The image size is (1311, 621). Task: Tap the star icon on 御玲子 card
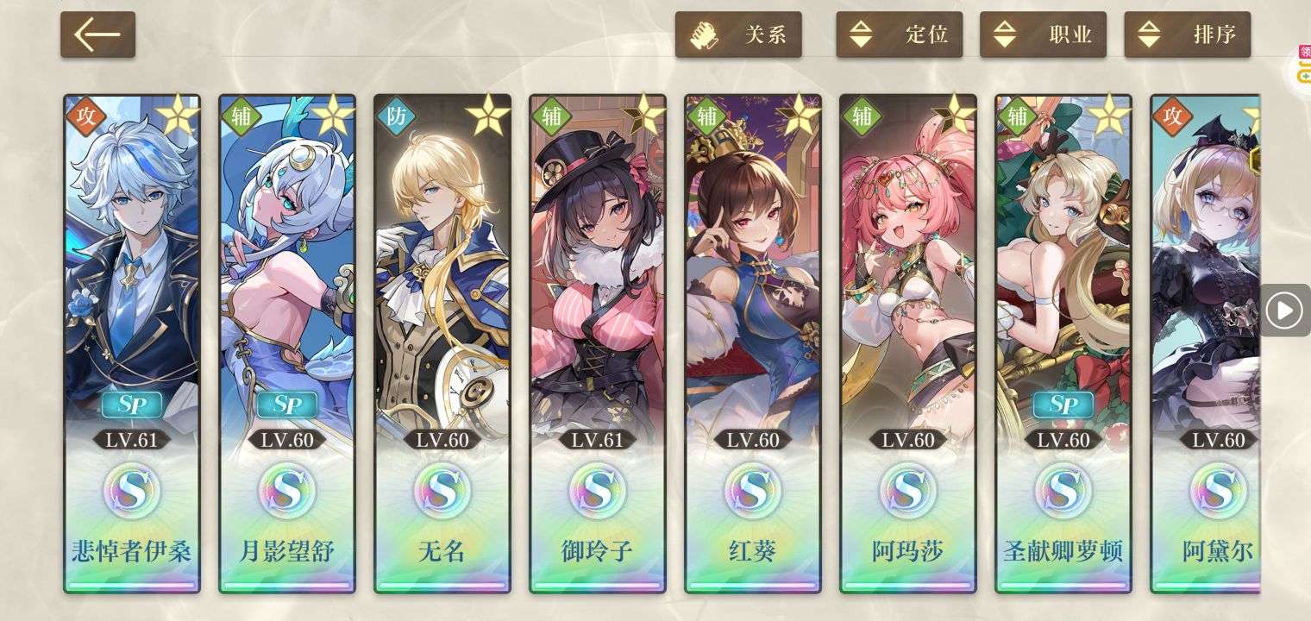[x=644, y=115]
